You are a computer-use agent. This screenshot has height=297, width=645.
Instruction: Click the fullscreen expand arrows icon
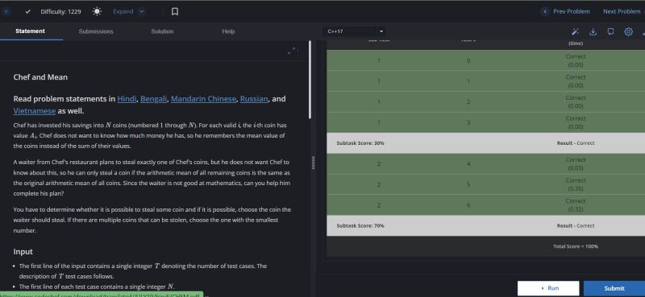[291, 51]
